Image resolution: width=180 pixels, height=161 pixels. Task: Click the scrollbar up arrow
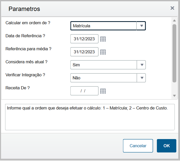tap(174, 20)
